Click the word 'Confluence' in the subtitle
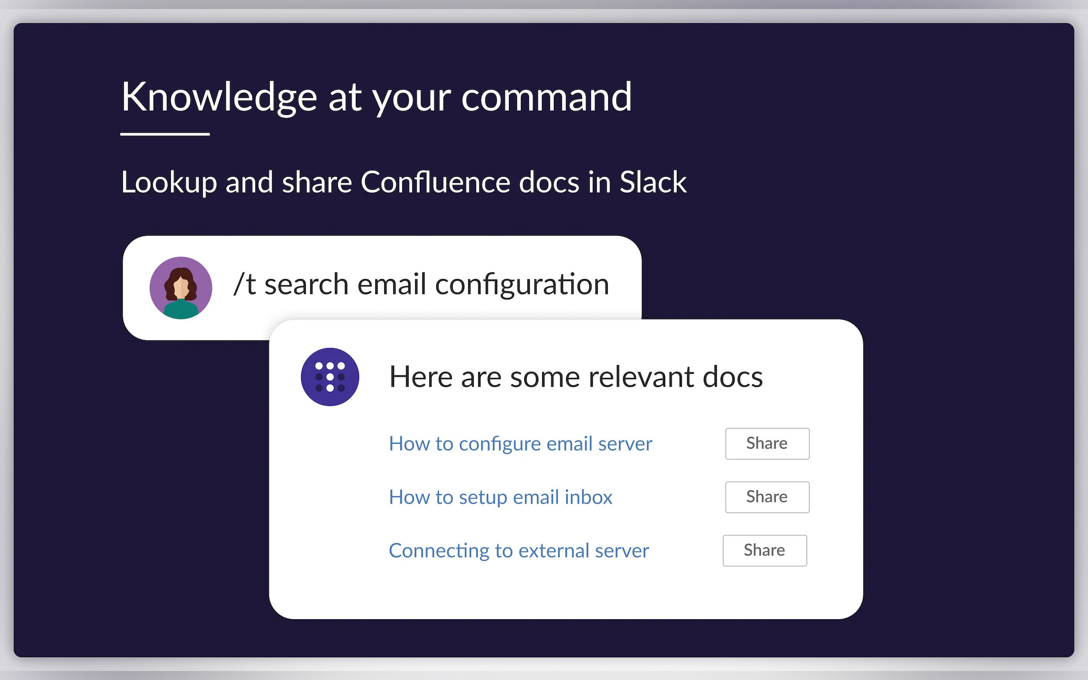Viewport: 1088px width, 680px height. click(x=435, y=182)
